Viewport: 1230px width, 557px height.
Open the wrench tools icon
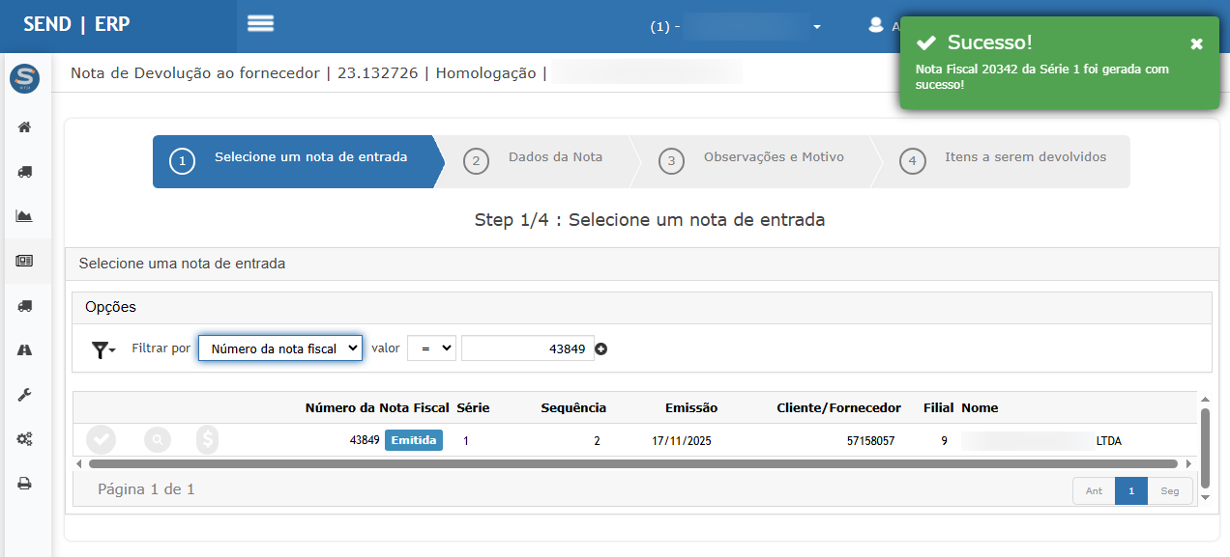[x=25, y=395]
